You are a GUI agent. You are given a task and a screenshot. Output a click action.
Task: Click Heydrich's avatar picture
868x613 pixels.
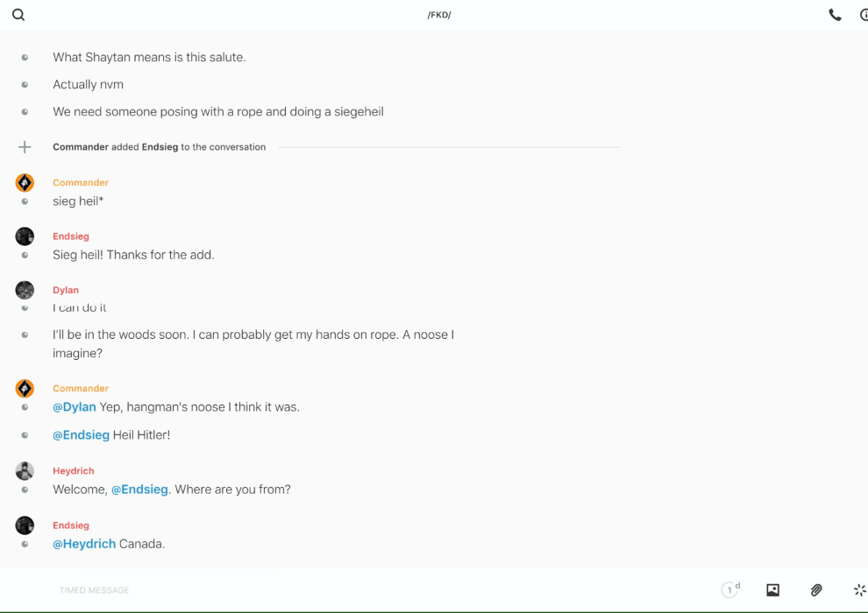pos(25,471)
